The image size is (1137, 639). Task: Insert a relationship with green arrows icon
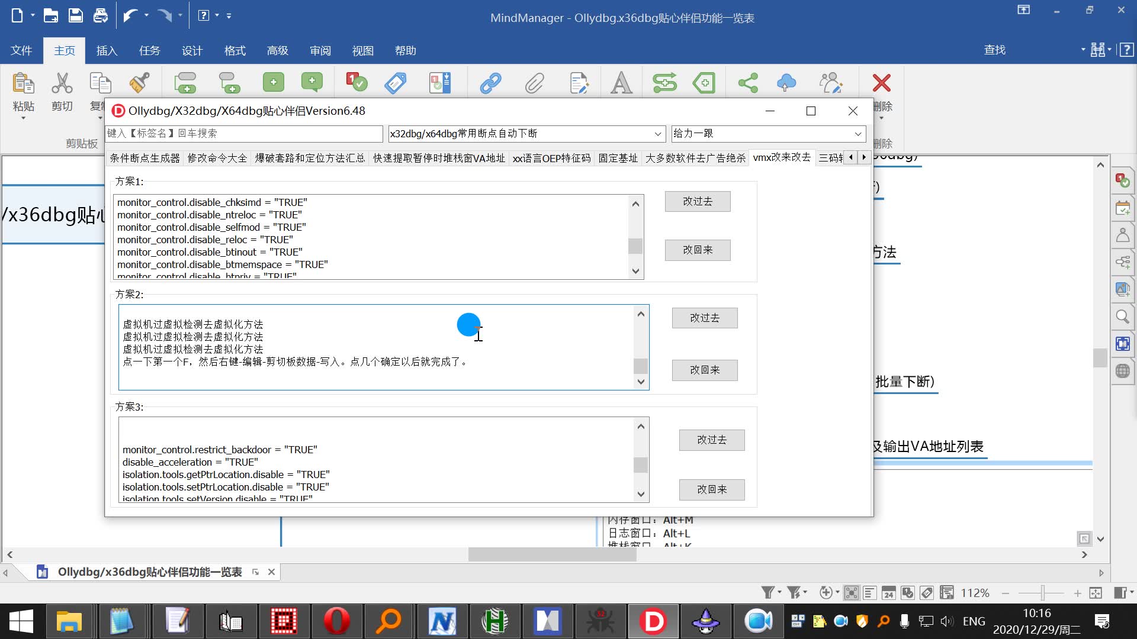(664, 83)
